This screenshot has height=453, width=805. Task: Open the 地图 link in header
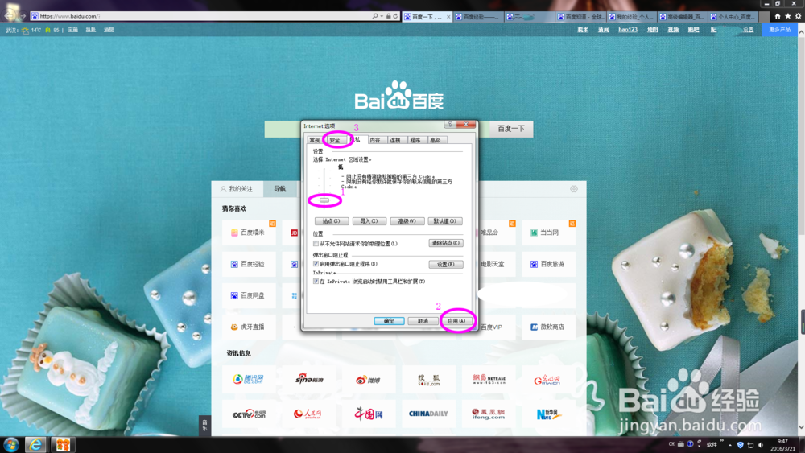coord(653,30)
